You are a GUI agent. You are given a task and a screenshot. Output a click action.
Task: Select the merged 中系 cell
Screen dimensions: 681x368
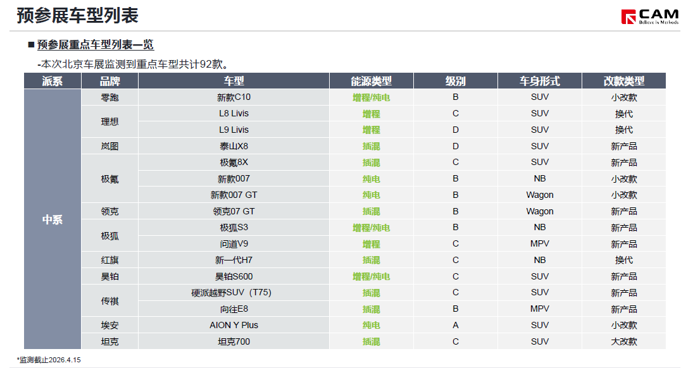click(x=52, y=219)
